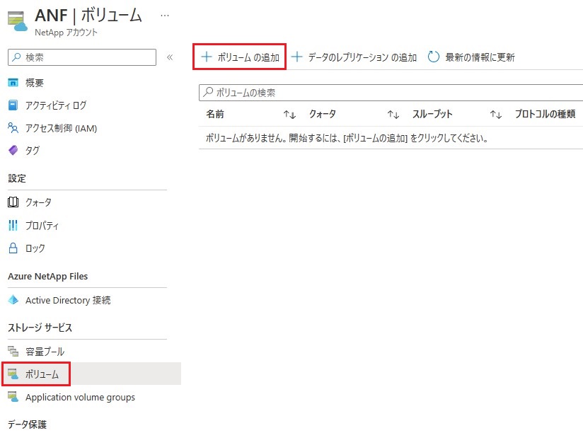Click the sidebar 検索 input field
This screenshot has height=433, width=583.
coord(82,57)
